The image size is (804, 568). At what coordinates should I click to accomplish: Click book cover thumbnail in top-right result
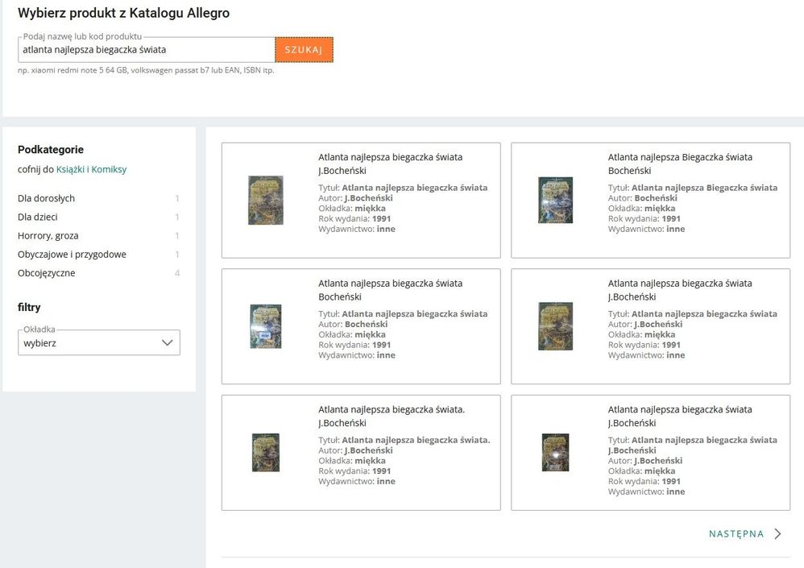pos(555,200)
